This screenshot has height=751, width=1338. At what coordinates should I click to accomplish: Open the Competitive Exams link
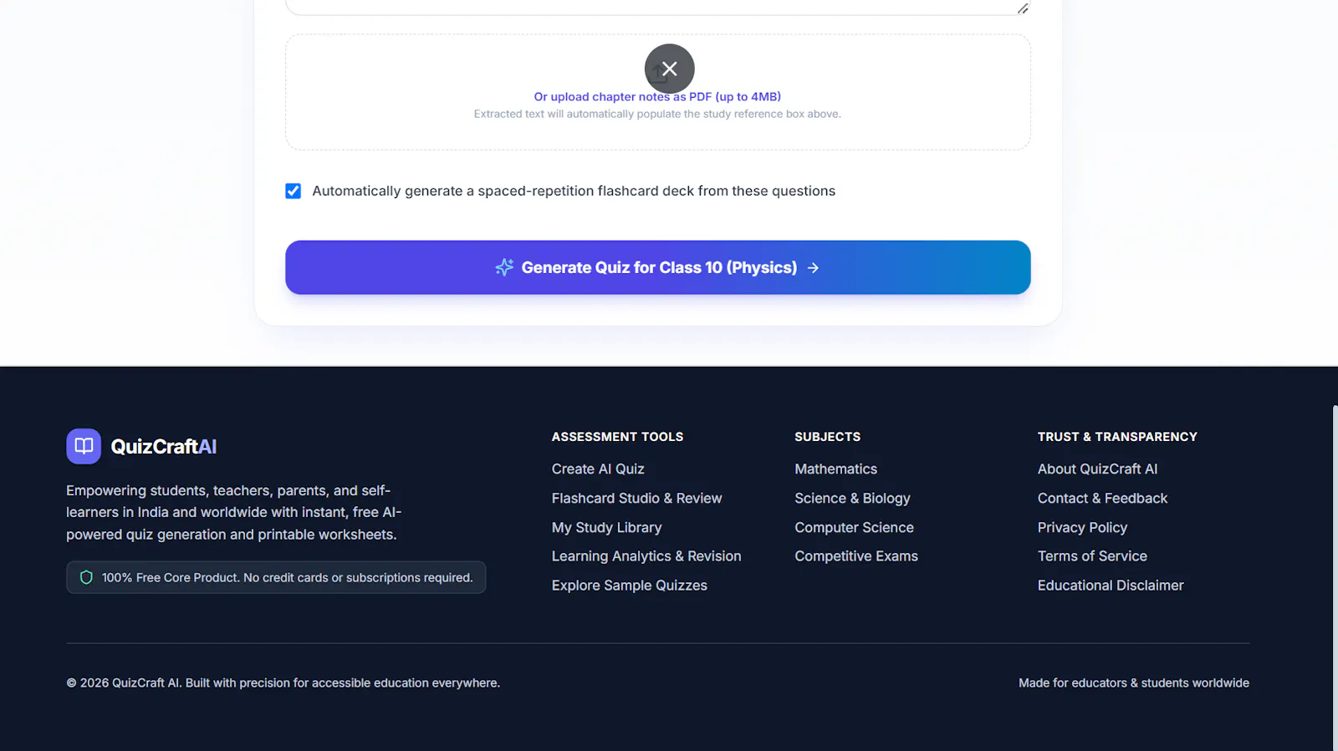click(856, 556)
